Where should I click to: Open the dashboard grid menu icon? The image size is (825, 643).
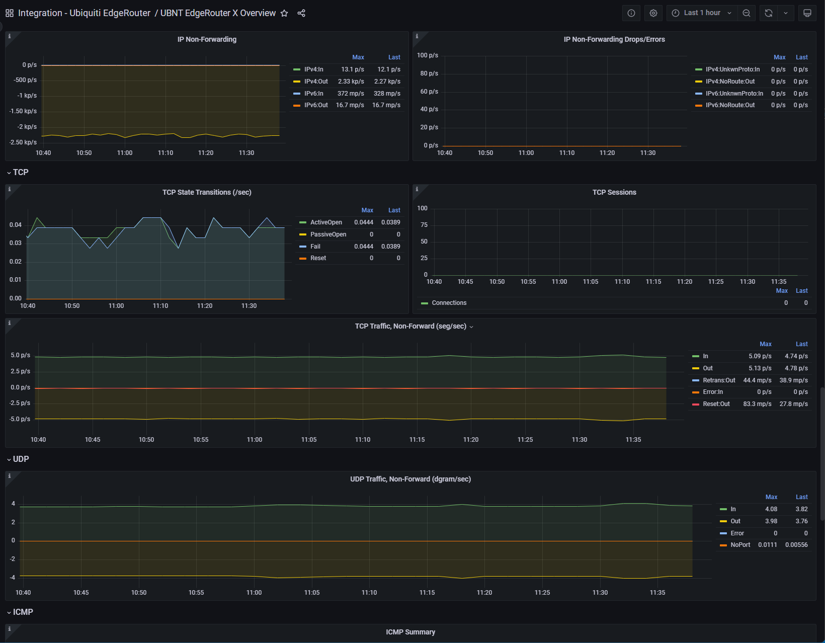(x=10, y=13)
